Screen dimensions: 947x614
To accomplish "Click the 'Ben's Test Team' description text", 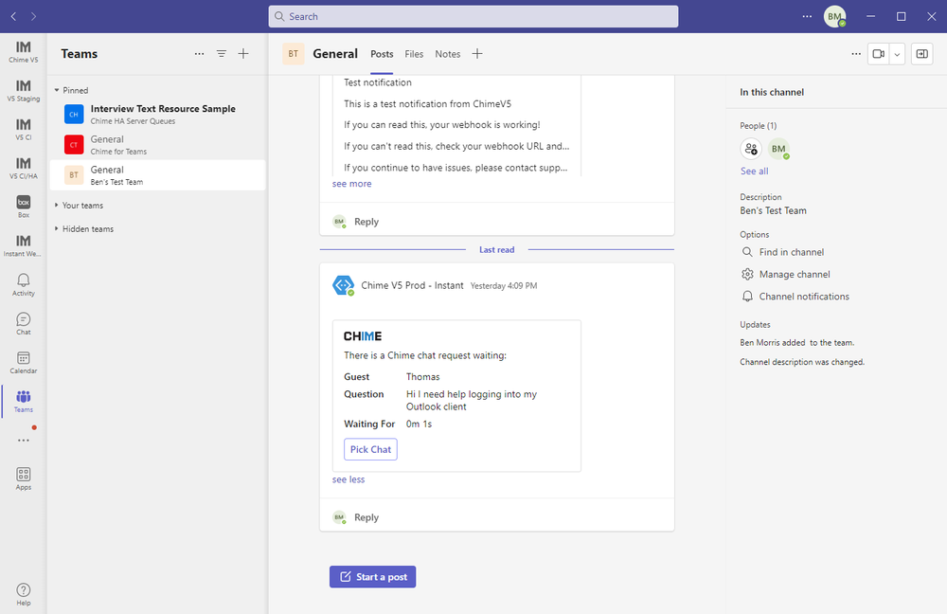I will 773,211.
